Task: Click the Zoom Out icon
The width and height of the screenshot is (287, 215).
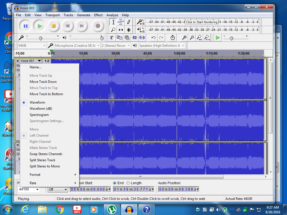Action: [192, 38]
